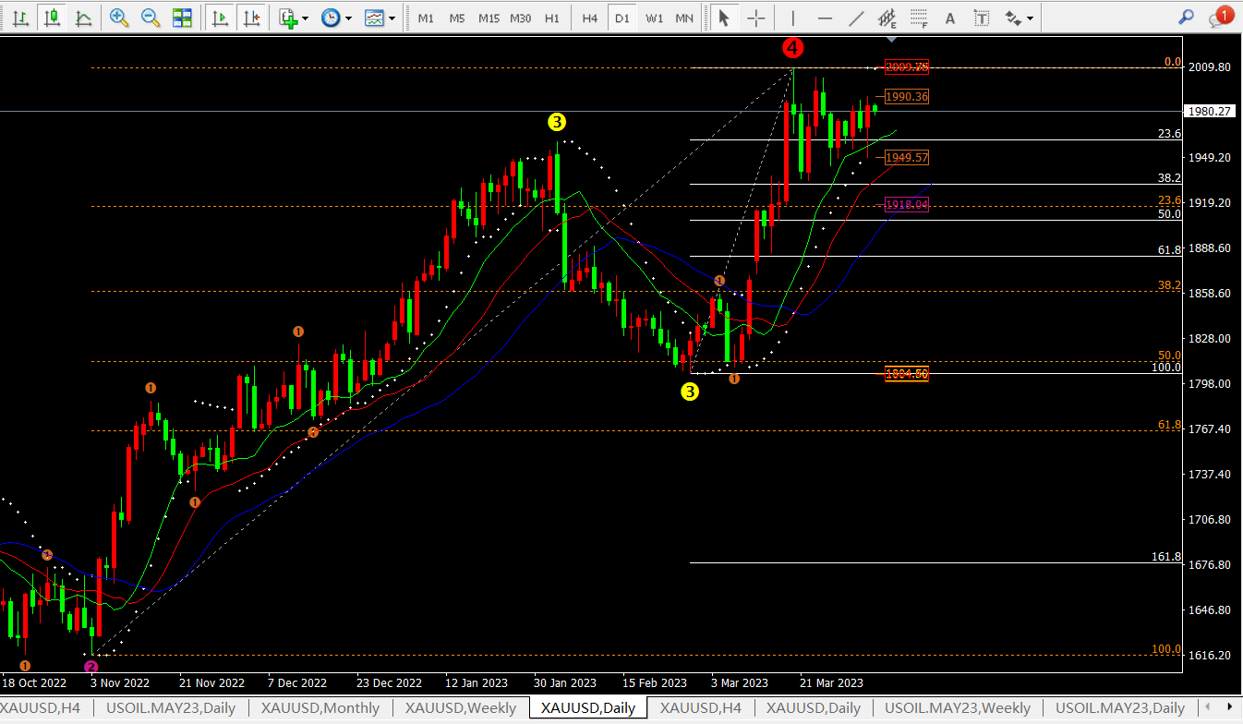Select the W1 timeframe
Viewport: 1243px width, 724px height.
point(654,18)
